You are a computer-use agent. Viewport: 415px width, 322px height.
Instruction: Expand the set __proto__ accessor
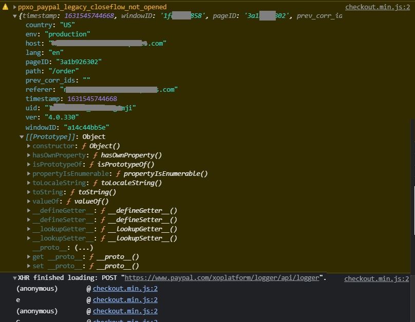click(x=29, y=266)
